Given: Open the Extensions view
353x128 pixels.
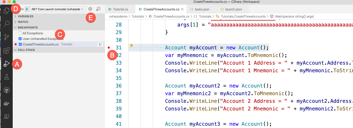Looking at the screenshot, I should tap(6, 50).
